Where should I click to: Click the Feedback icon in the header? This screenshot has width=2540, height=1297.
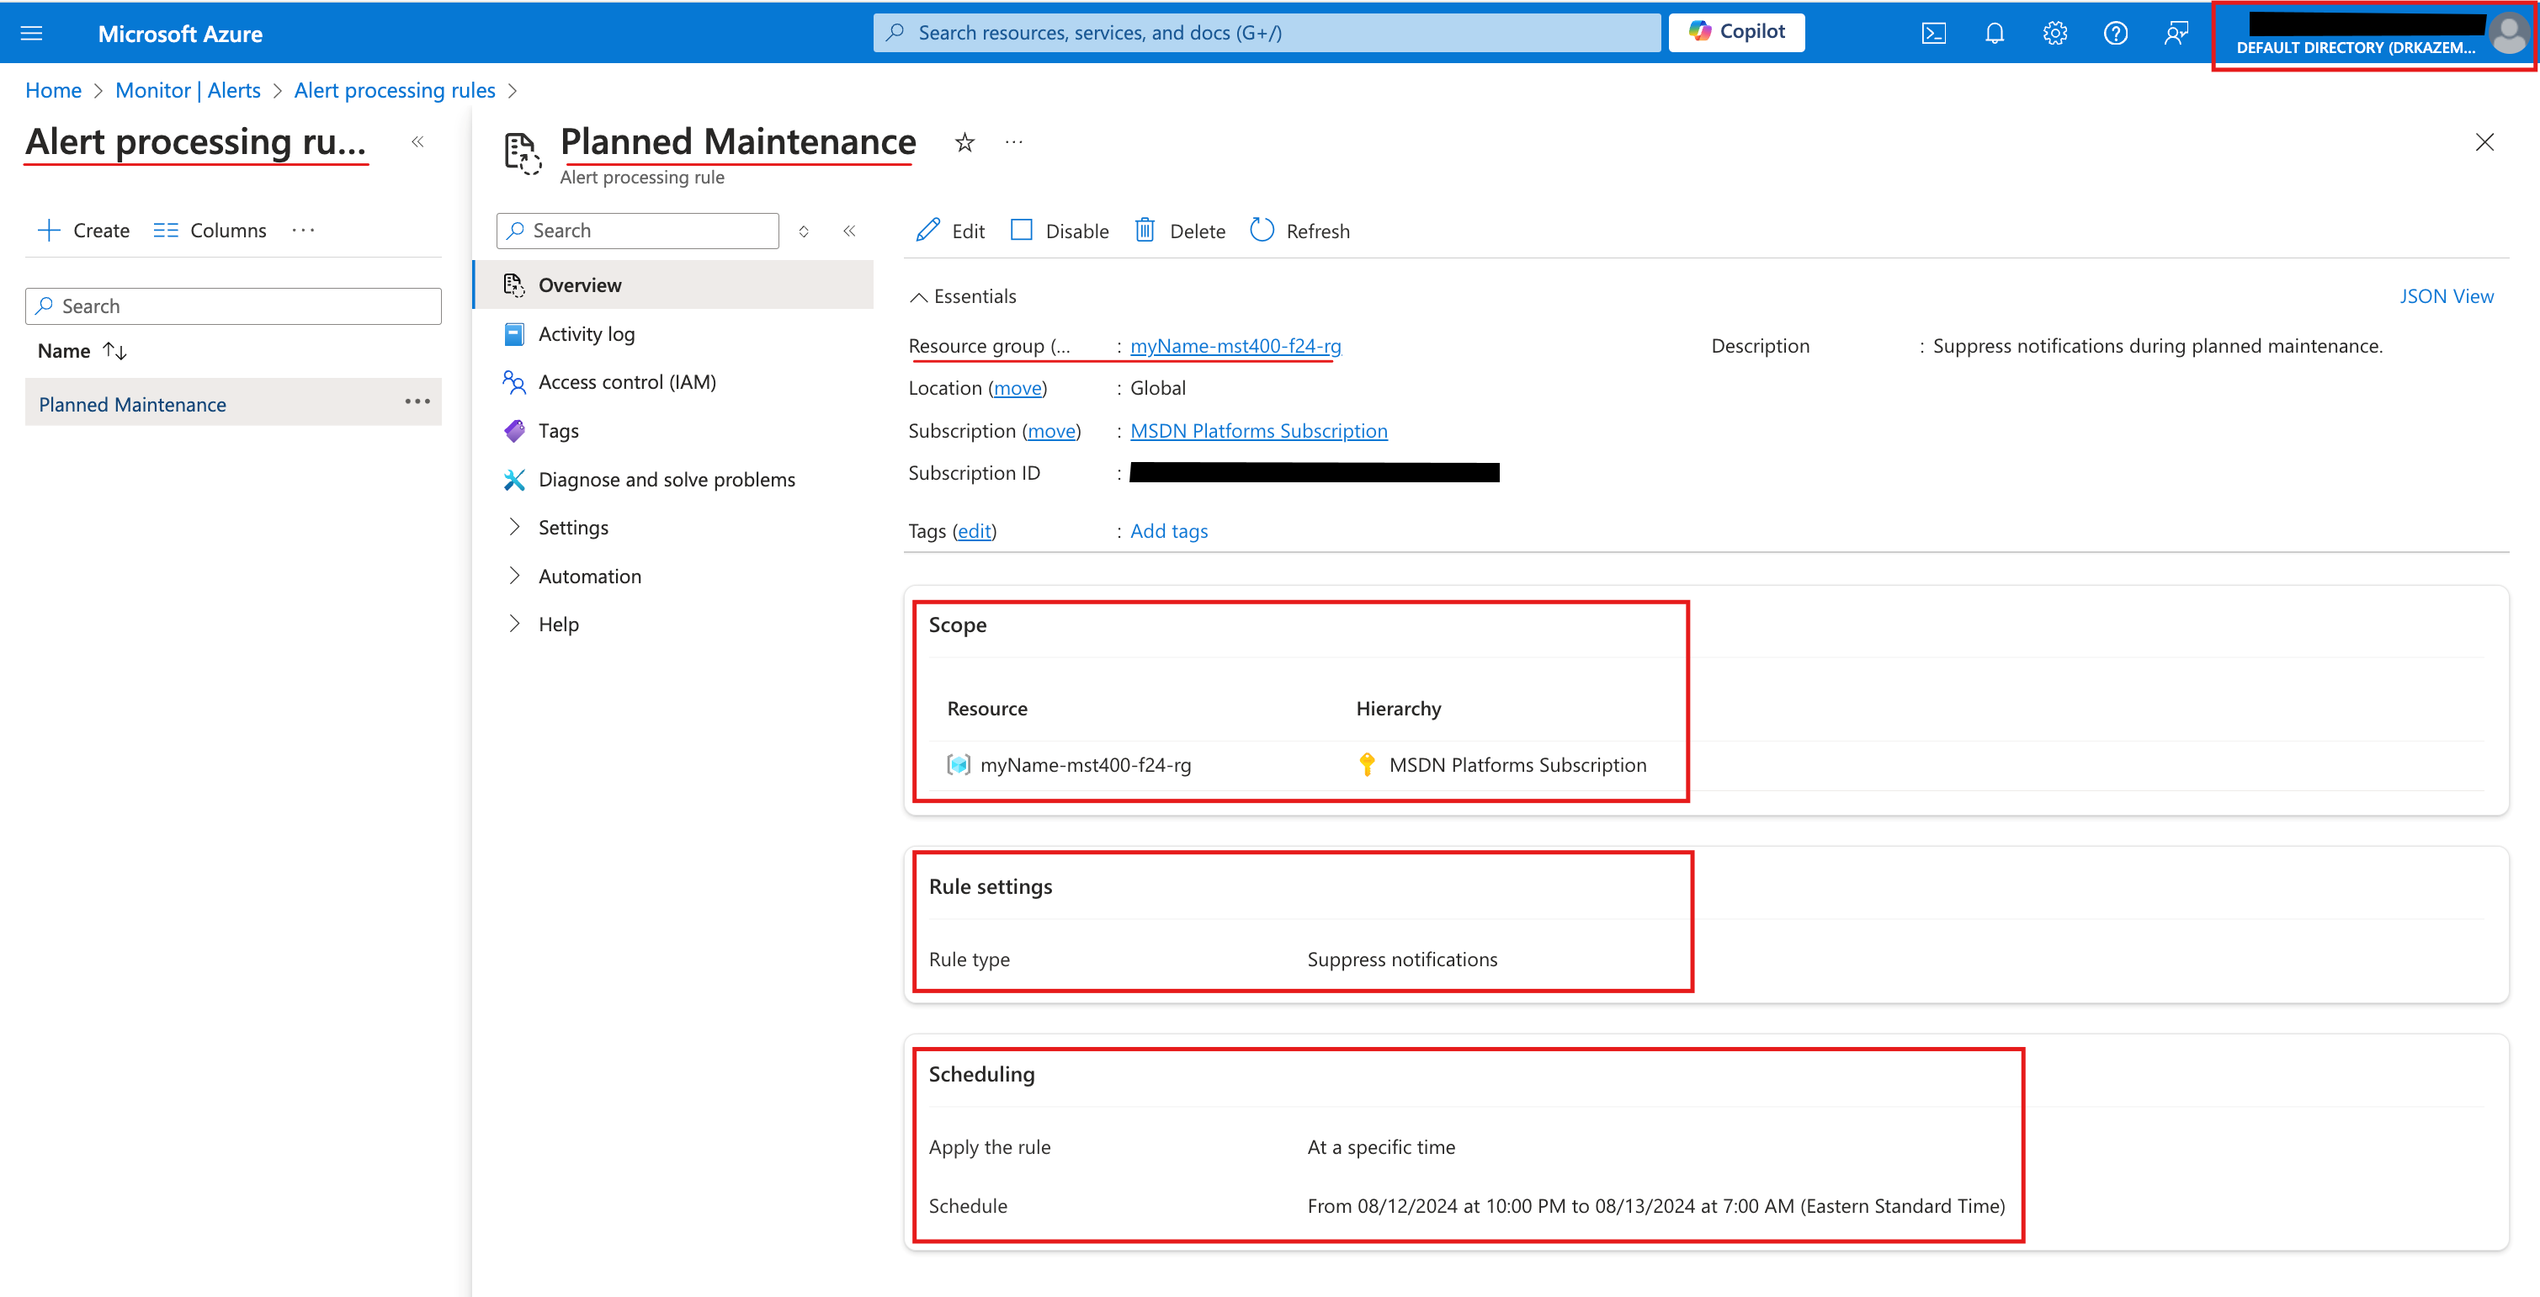[2176, 34]
